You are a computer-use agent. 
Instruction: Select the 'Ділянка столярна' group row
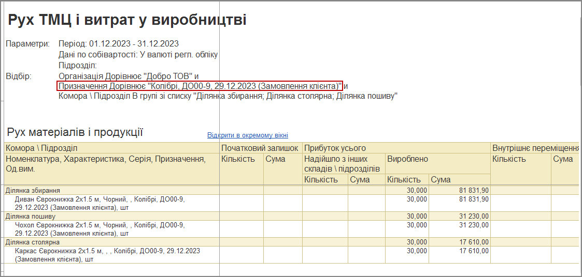(x=33, y=242)
